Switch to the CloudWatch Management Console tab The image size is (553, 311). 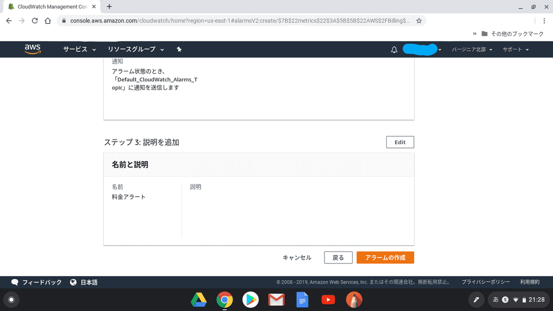point(51,6)
